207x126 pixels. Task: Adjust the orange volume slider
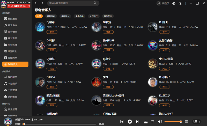coord(173,122)
